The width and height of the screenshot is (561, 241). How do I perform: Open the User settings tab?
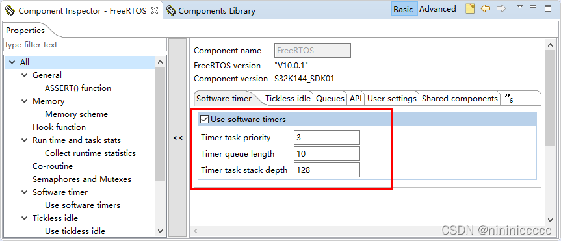point(392,98)
